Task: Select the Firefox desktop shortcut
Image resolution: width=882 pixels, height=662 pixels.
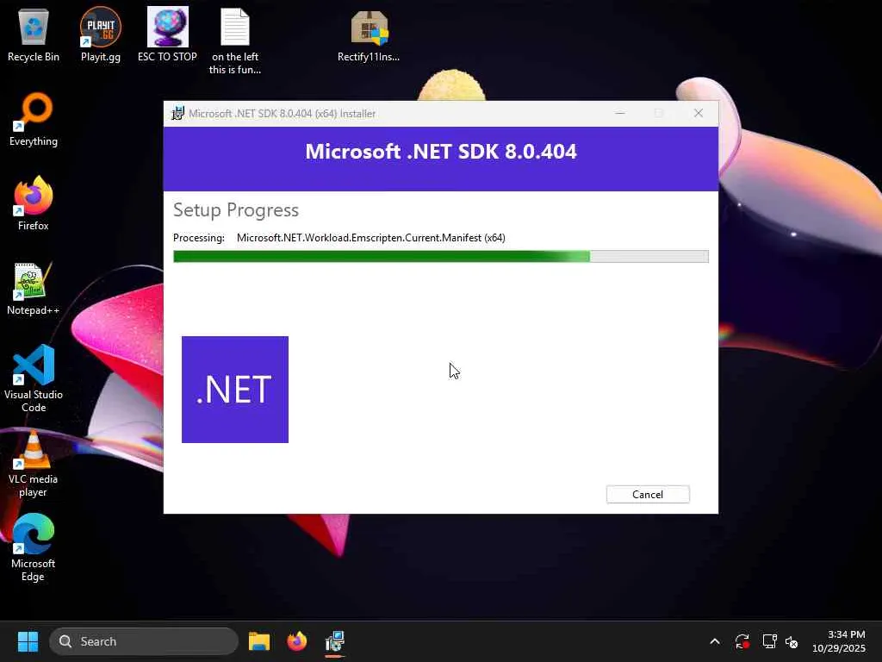Action: 34,203
